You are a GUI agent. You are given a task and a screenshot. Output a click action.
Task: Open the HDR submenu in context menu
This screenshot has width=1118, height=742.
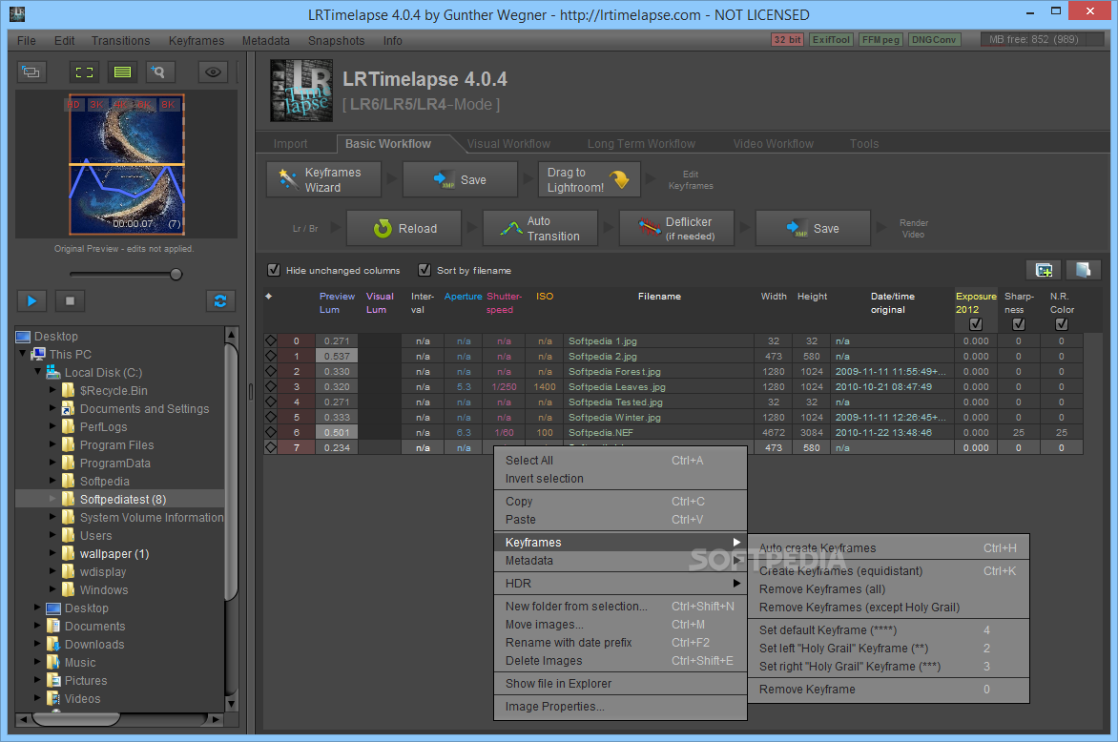(620, 584)
